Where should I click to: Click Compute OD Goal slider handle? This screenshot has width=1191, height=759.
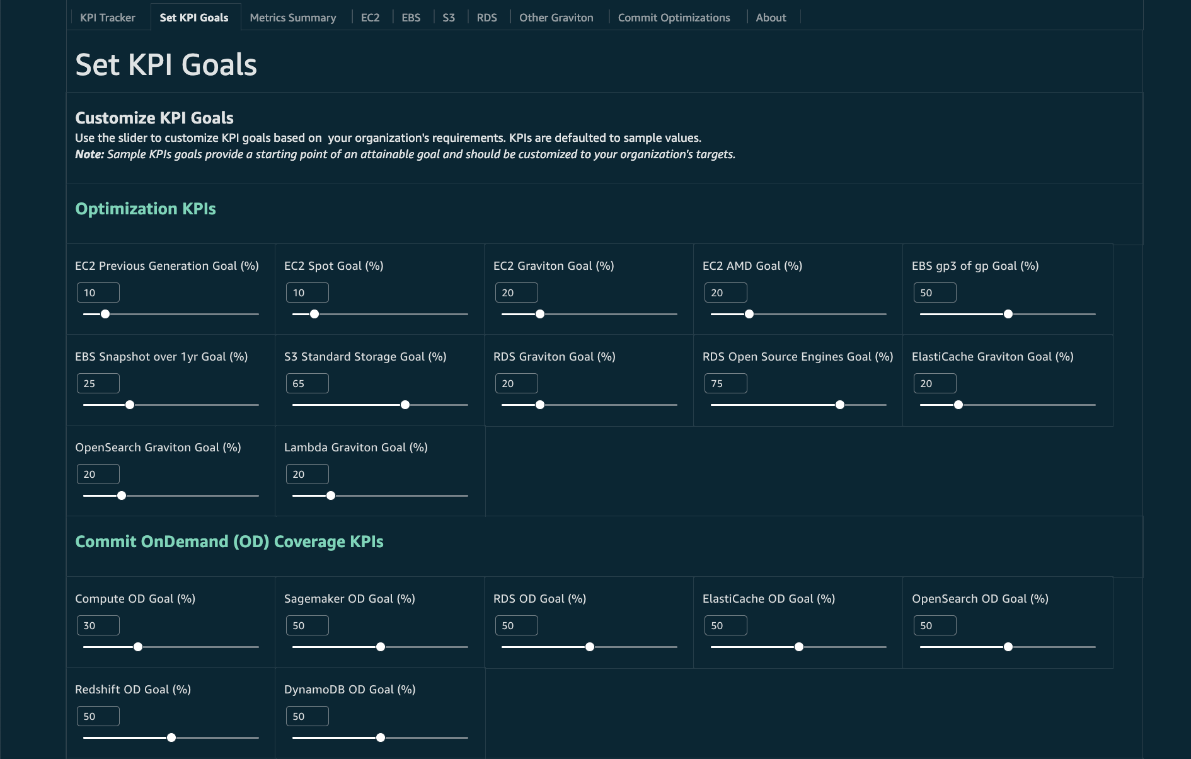[x=138, y=647]
